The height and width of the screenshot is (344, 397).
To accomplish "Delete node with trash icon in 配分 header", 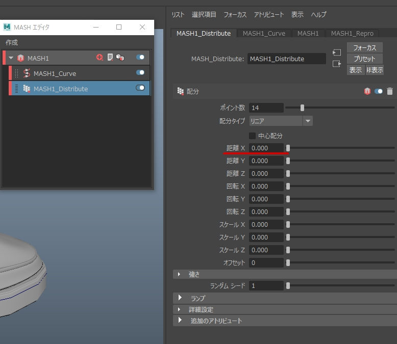I will click(390, 91).
